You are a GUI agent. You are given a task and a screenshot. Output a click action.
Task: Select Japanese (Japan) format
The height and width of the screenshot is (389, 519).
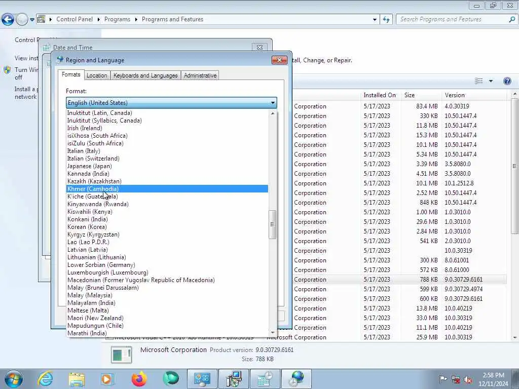click(167, 166)
